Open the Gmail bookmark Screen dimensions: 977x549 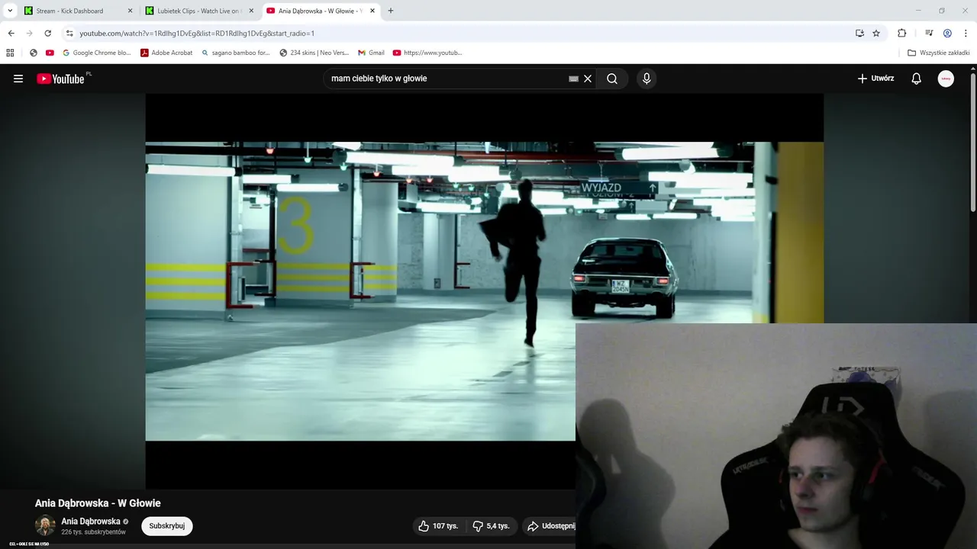click(371, 53)
